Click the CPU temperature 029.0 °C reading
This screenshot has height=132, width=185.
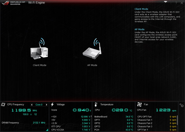point(122,110)
